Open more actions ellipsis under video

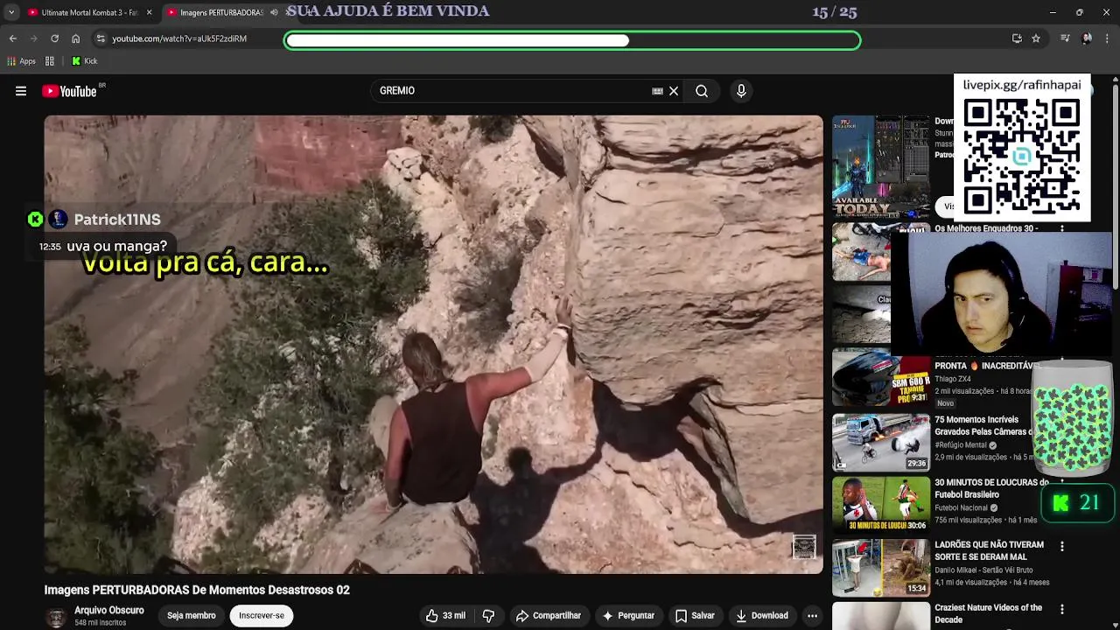[812, 616]
